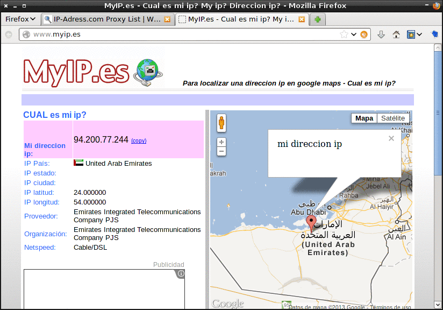Click the vertical scrollbar thumb
This screenshot has height=310, width=443.
click(438, 113)
